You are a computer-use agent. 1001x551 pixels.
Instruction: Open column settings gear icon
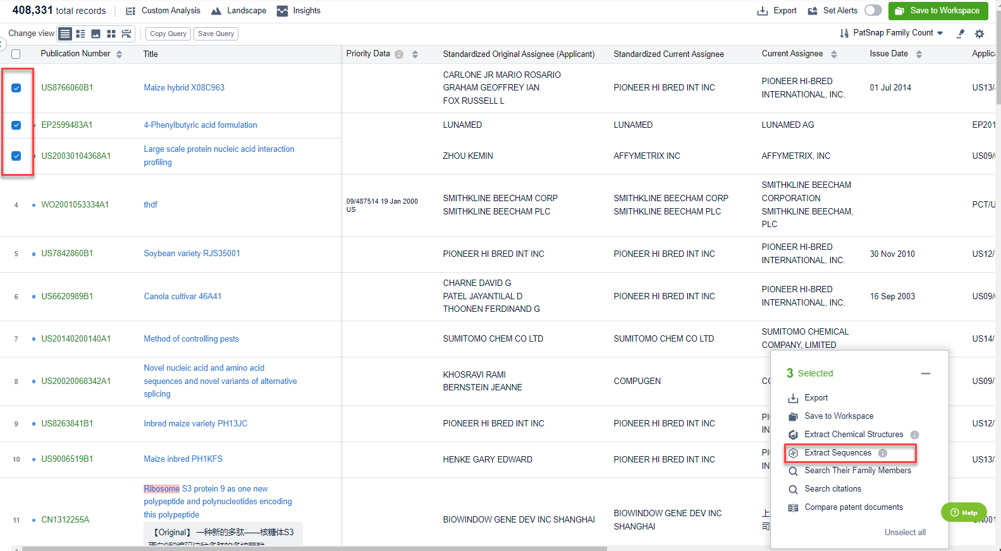[x=980, y=34]
